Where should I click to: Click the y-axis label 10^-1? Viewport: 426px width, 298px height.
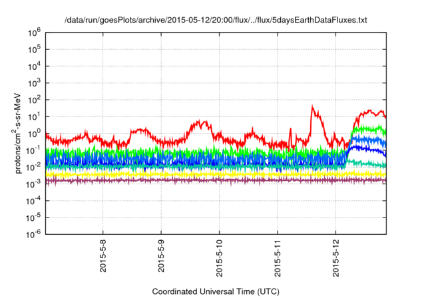pos(33,150)
